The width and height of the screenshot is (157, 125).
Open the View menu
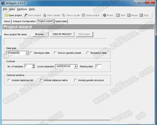click(x=12, y=9)
